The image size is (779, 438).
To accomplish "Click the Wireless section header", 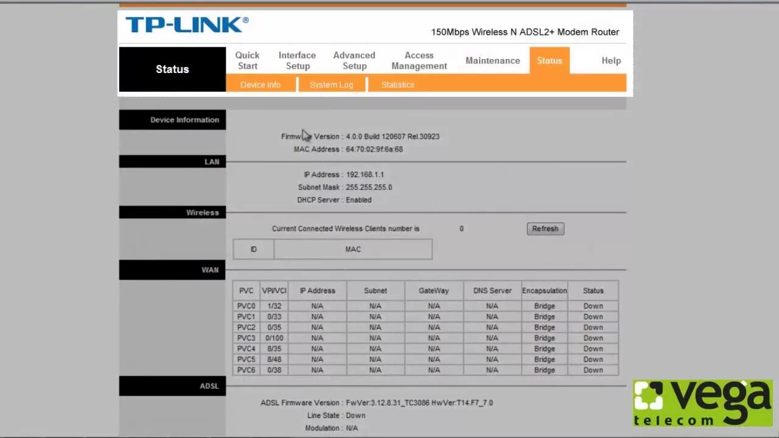I will 172,212.
